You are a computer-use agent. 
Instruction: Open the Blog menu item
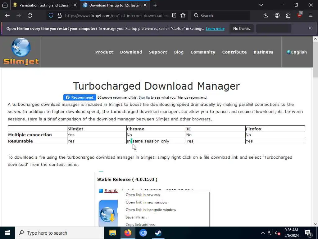pyautogui.click(x=179, y=52)
